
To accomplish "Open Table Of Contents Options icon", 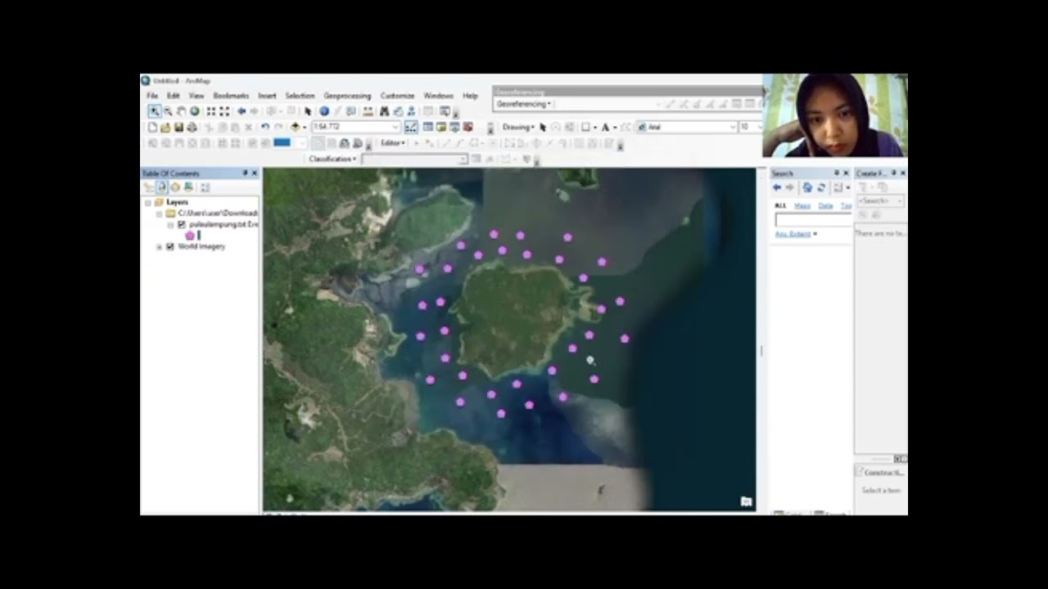I will [205, 187].
